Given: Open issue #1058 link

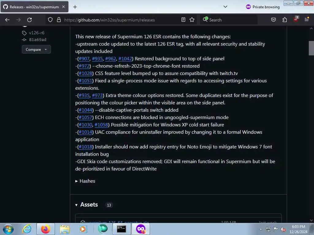Looking at the screenshot, I should (101, 125).
